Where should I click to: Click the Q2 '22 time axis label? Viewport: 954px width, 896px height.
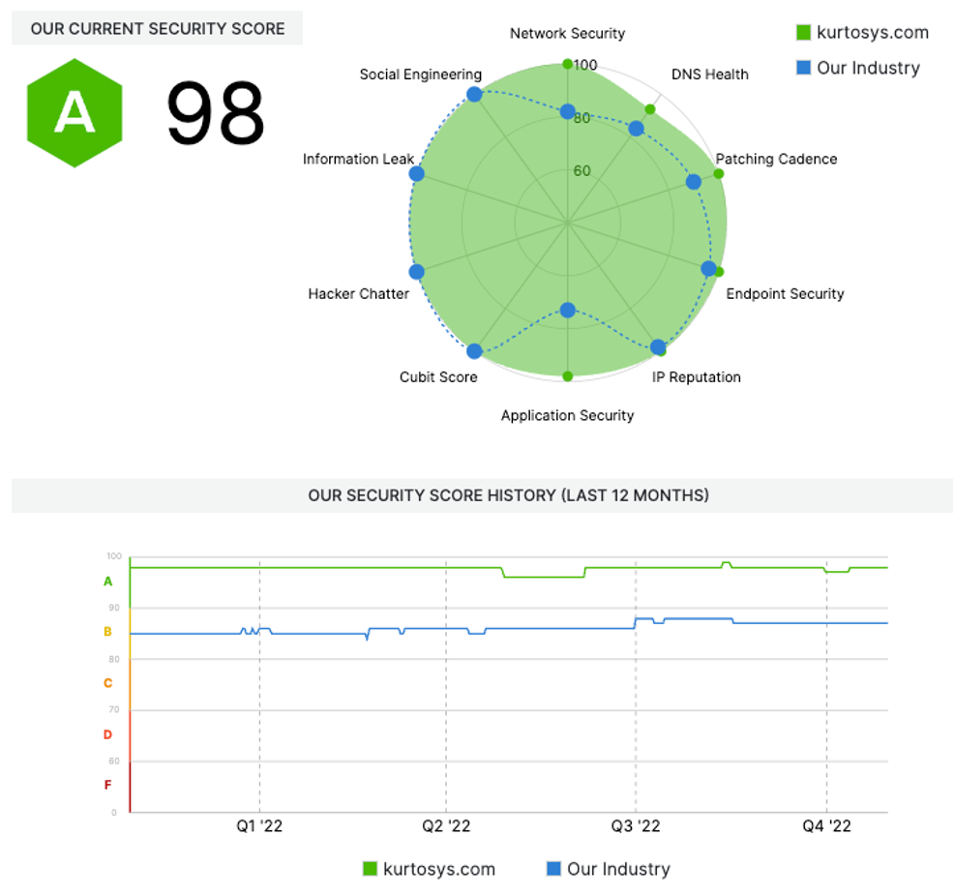pos(446,826)
